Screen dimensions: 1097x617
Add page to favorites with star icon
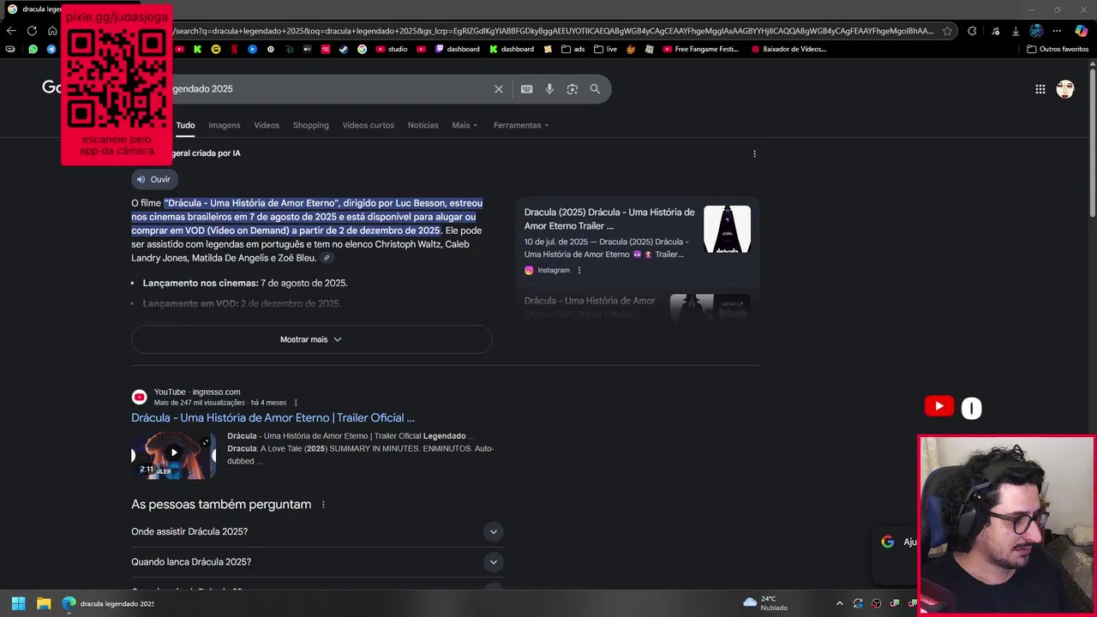[x=947, y=31]
